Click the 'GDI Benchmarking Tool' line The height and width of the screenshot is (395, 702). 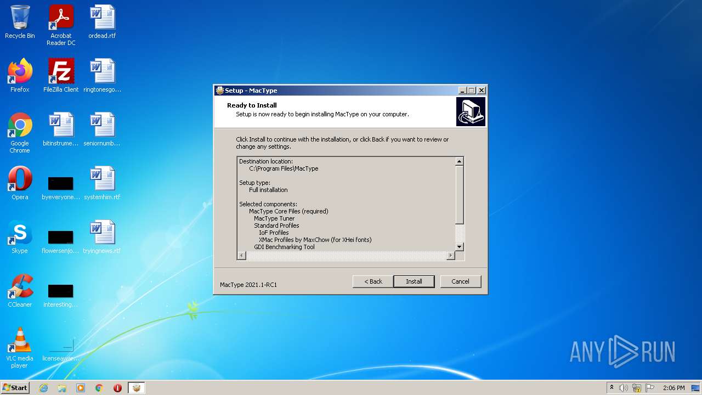pyautogui.click(x=284, y=247)
